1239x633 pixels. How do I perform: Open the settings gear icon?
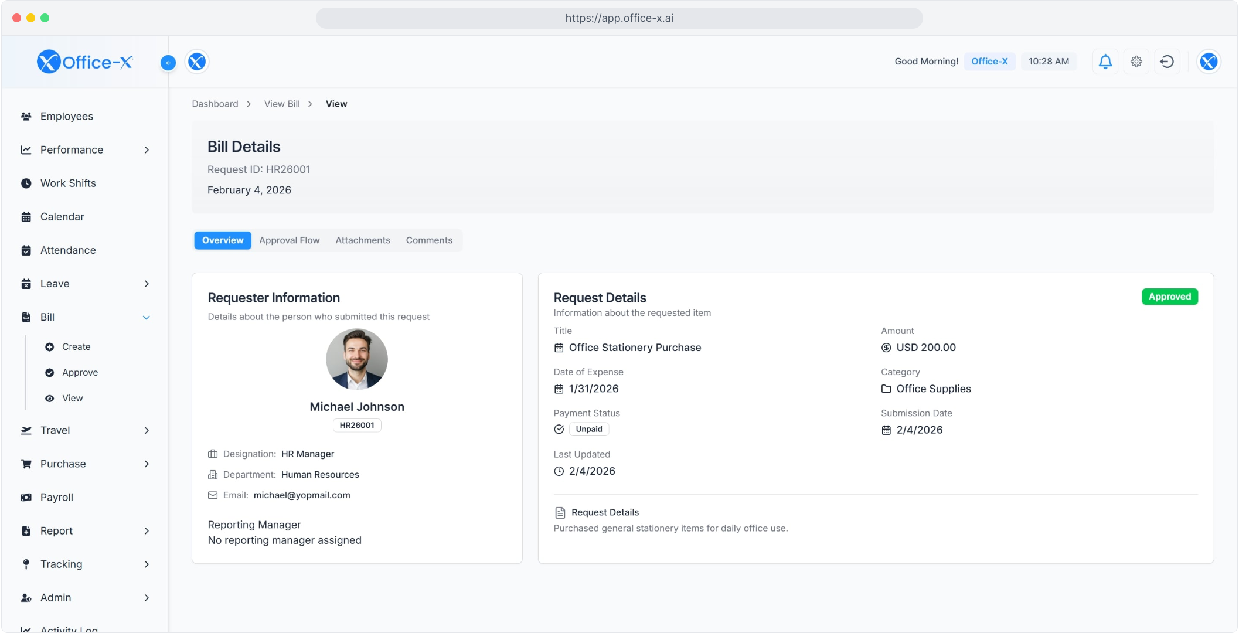[1136, 62]
